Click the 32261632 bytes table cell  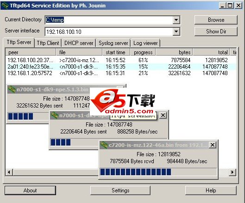(179, 73)
